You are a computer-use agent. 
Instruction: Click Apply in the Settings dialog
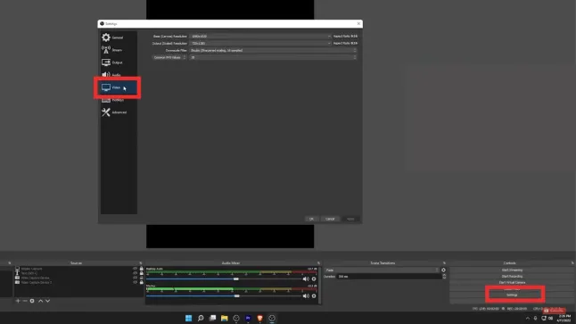click(350, 219)
